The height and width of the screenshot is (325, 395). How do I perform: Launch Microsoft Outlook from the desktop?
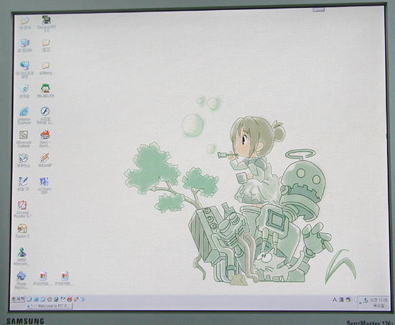coord(24,139)
